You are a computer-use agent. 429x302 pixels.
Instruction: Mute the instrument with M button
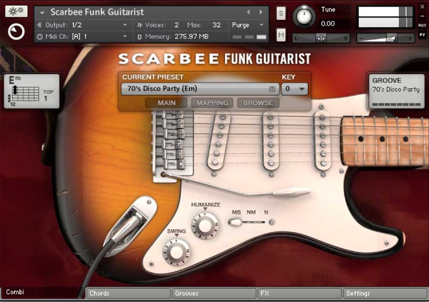click(281, 35)
